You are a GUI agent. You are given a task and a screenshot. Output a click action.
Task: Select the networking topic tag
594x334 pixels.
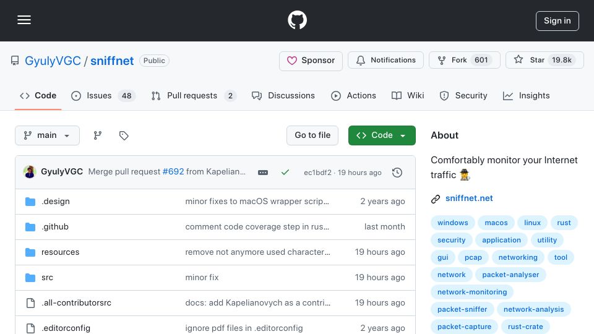click(x=518, y=257)
